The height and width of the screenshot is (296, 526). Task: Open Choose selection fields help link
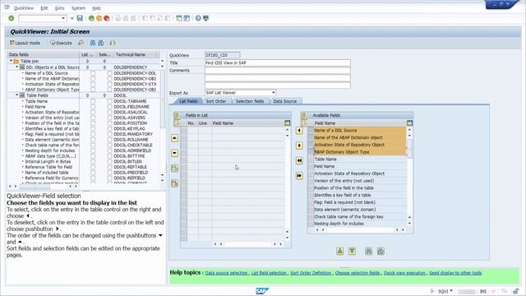(358, 273)
